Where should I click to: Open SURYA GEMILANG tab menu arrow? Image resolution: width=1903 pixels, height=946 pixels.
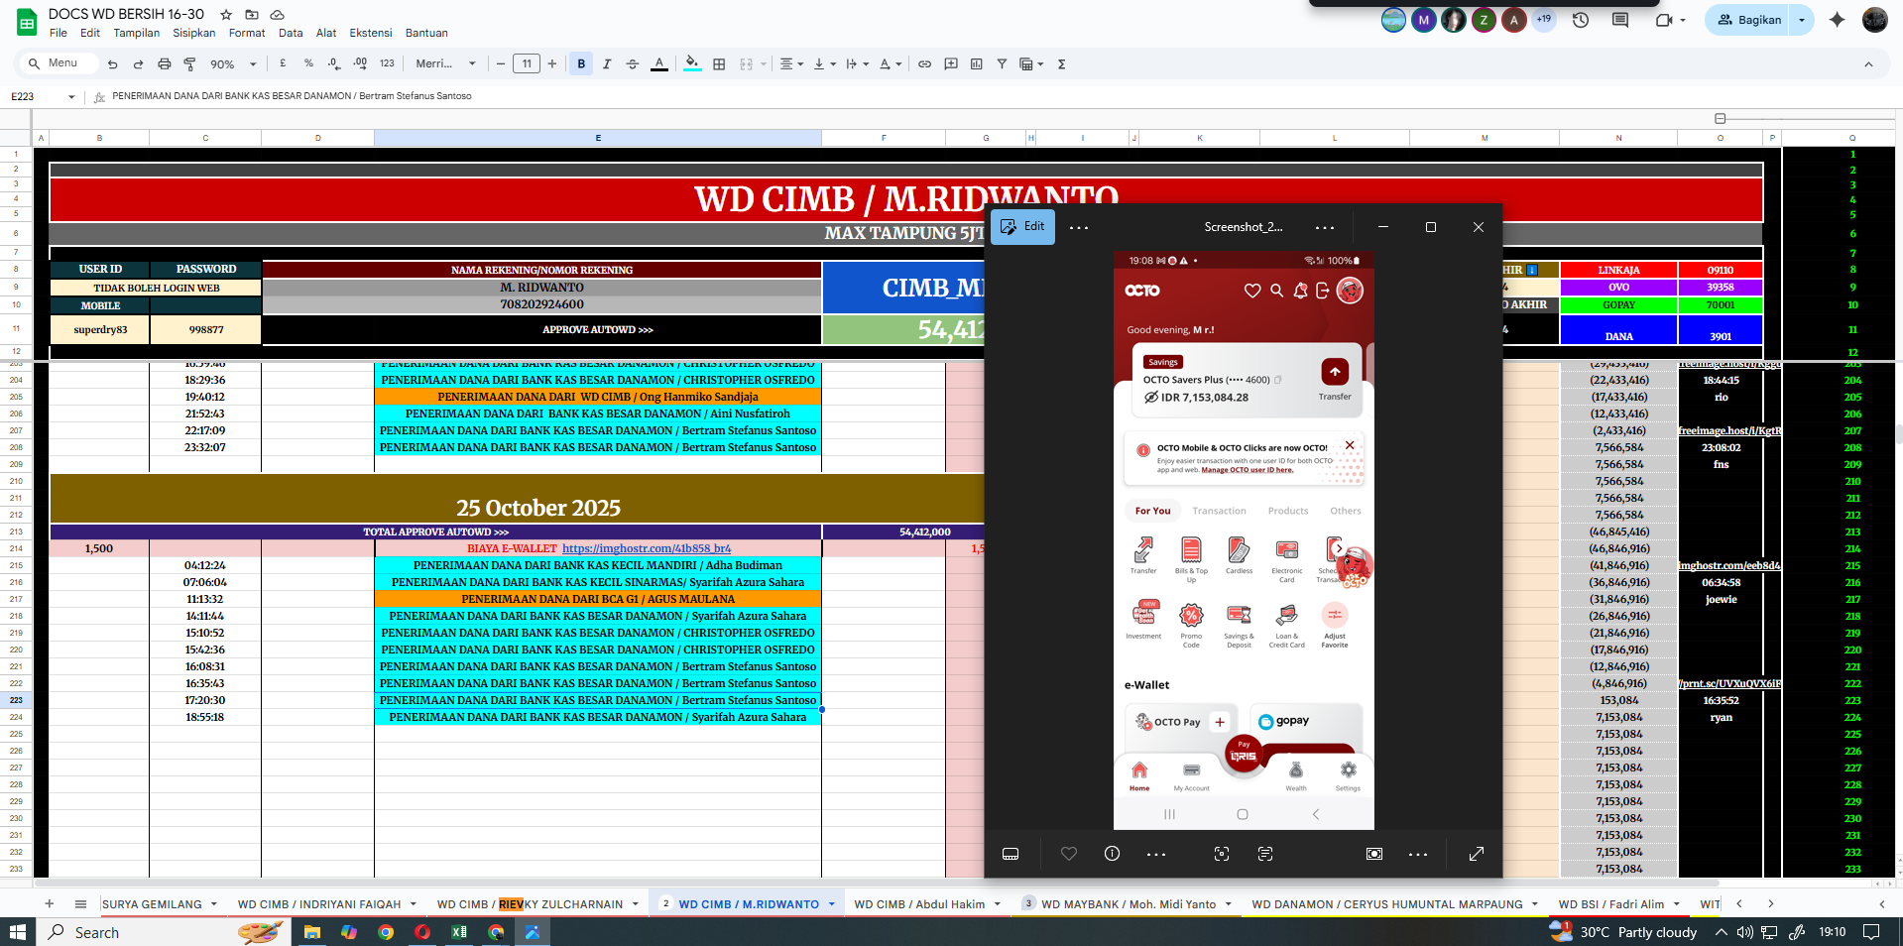pyautogui.click(x=213, y=904)
